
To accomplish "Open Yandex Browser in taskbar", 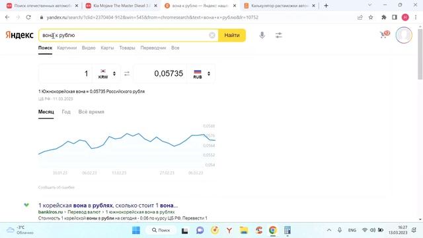I will point(229,230).
